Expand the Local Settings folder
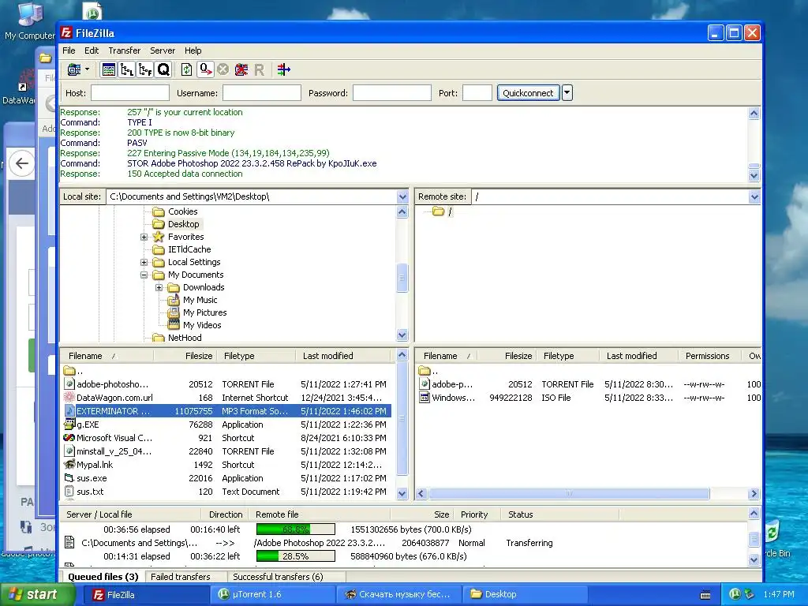This screenshot has width=808, height=606. pyautogui.click(x=144, y=262)
